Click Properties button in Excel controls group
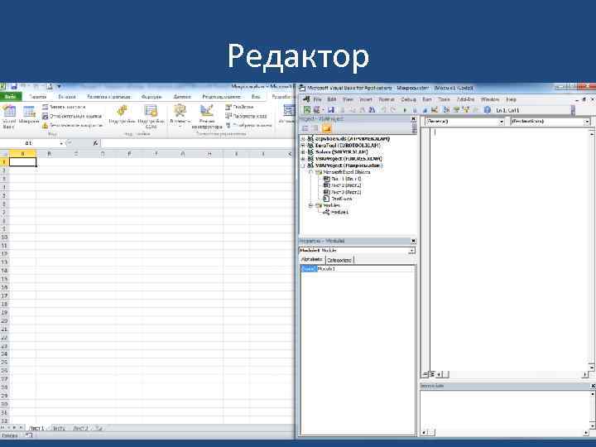This screenshot has width=596, height=447. point(239,107)
